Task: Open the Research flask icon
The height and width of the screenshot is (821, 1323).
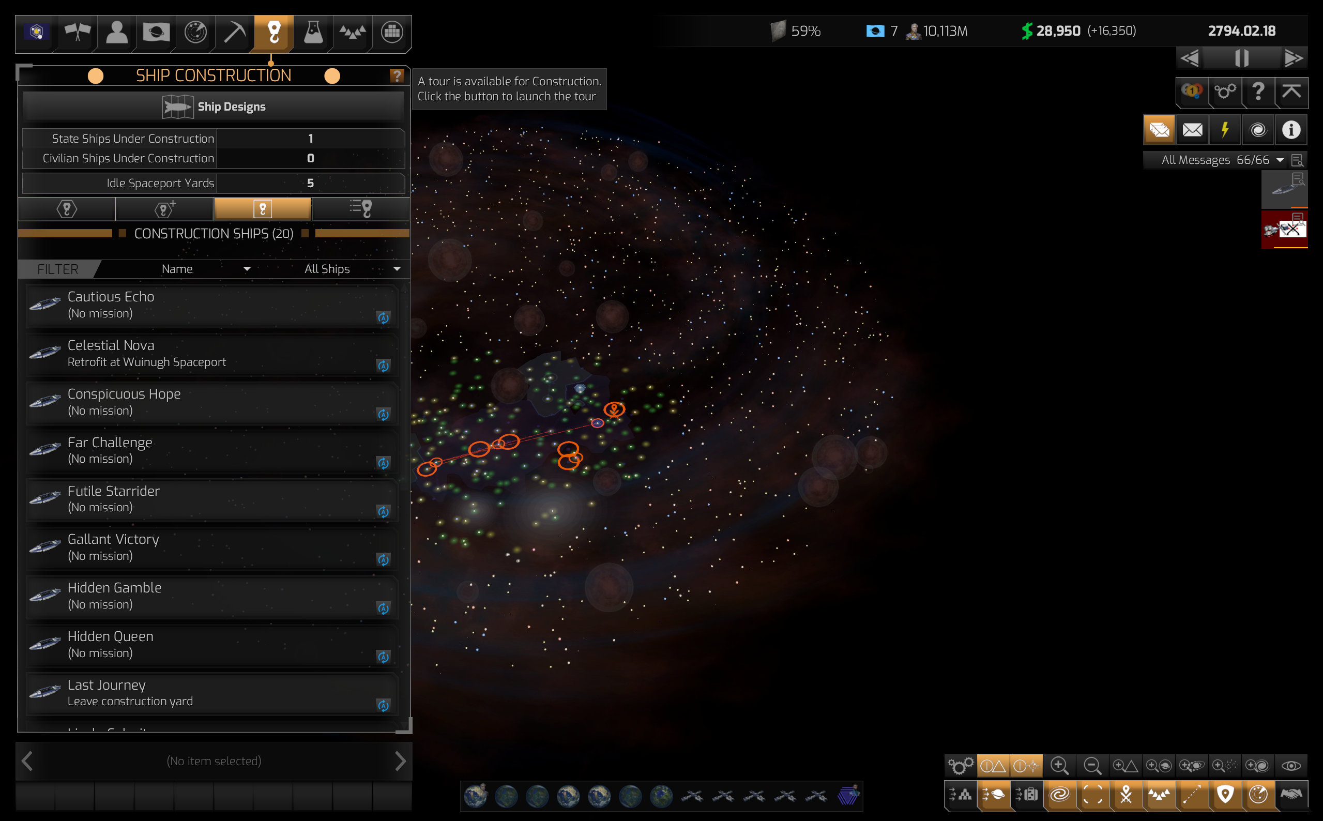Action: click(313, 33)
